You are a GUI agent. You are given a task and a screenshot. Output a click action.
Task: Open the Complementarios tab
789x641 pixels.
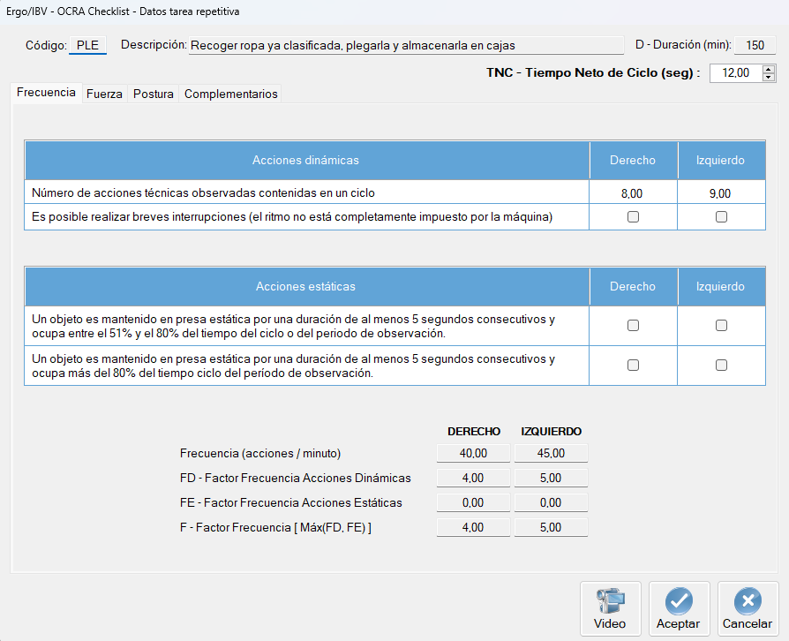click(x=230, y=92)
